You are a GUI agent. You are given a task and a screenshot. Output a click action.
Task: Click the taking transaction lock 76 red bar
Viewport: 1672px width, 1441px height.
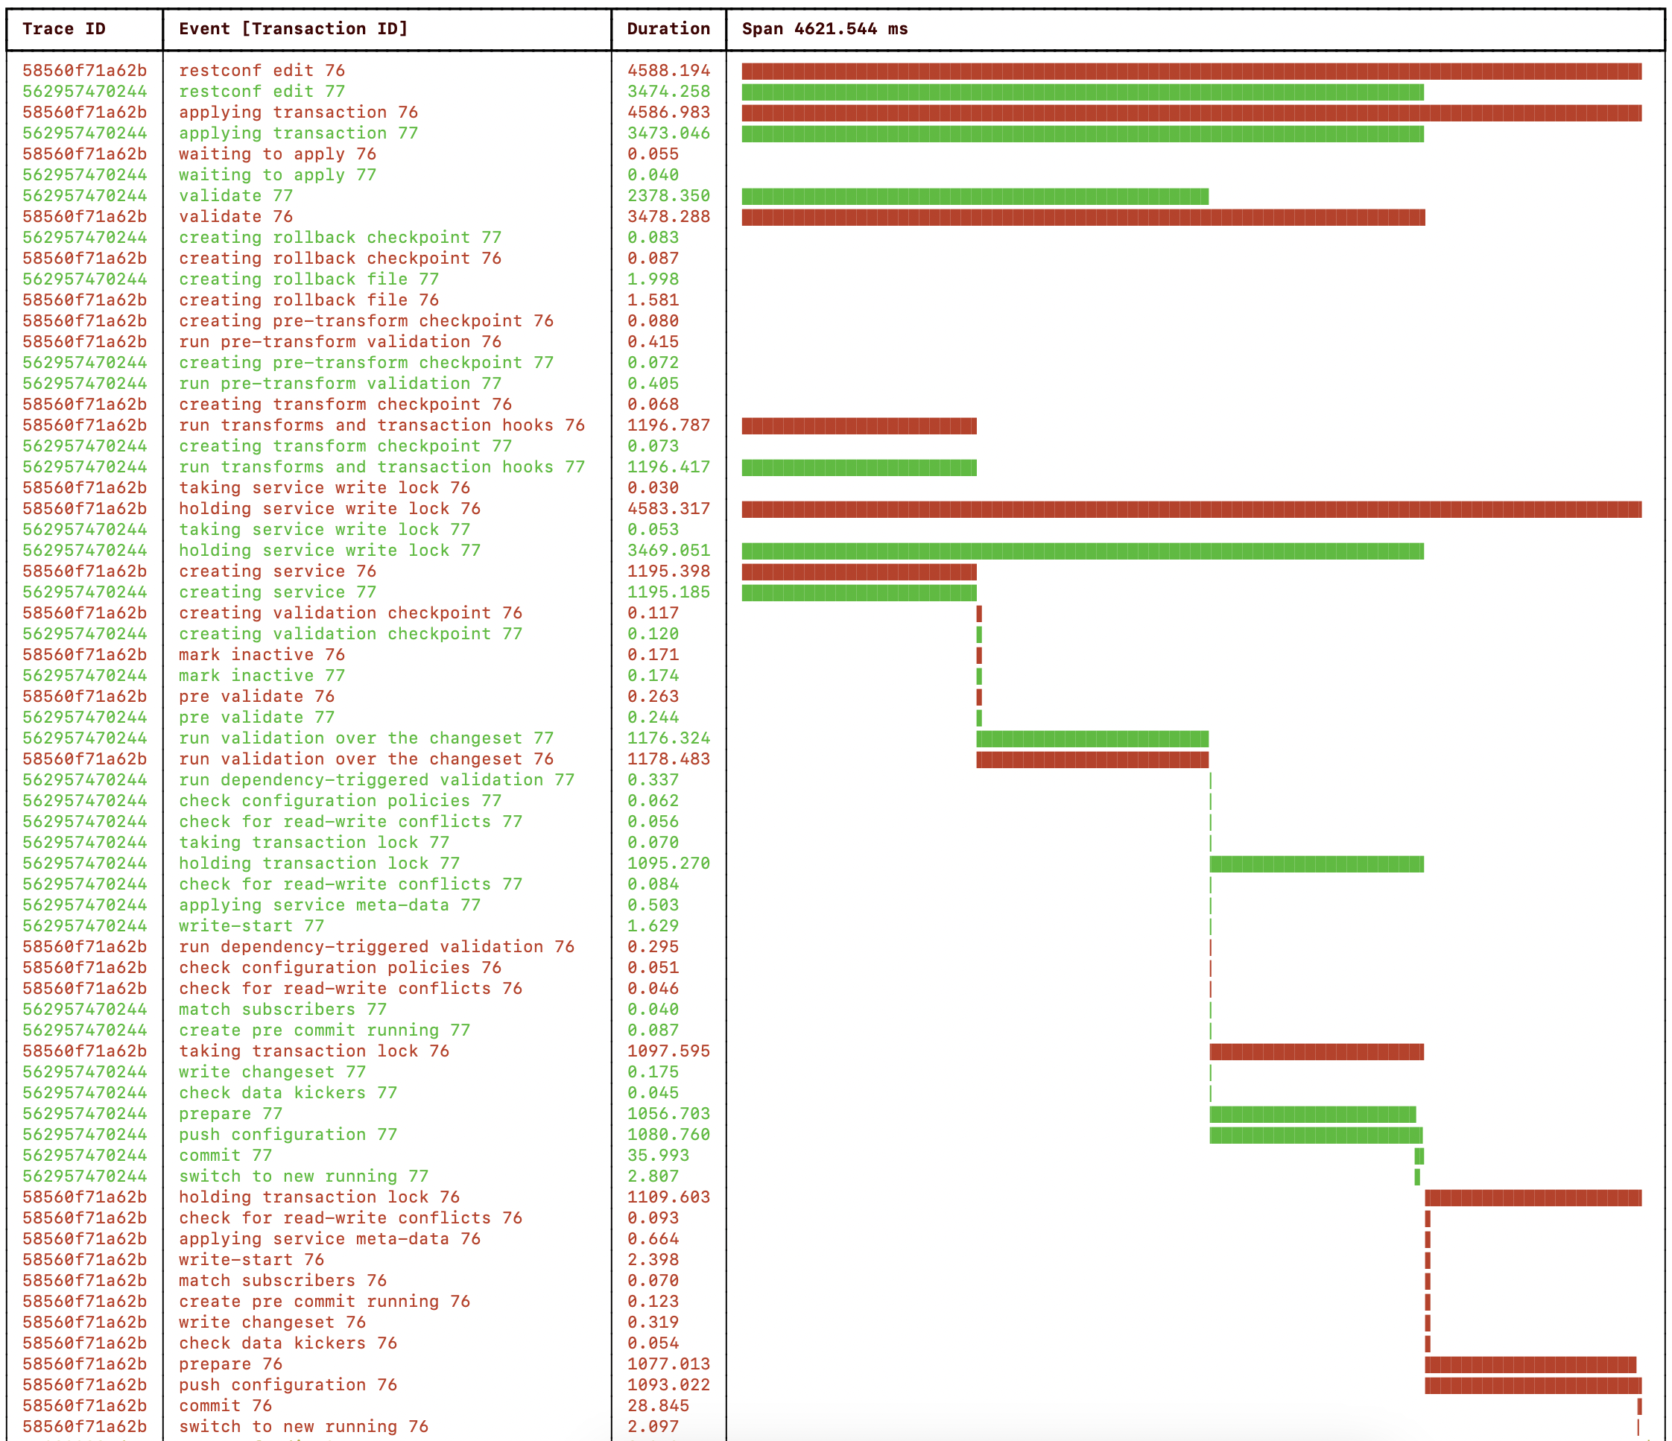[x=1316, y=1051]
